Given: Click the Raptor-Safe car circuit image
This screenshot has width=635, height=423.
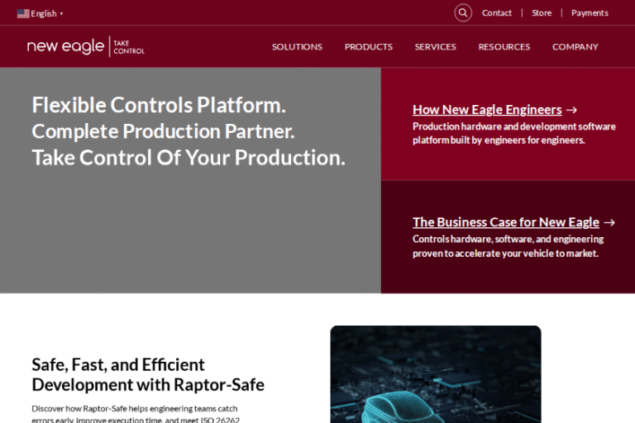Looking at the screenshot, I should pyautogui.click(x=435, y=374).
